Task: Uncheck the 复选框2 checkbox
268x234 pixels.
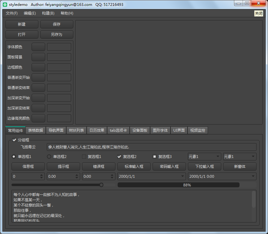Action: (119, 157)
